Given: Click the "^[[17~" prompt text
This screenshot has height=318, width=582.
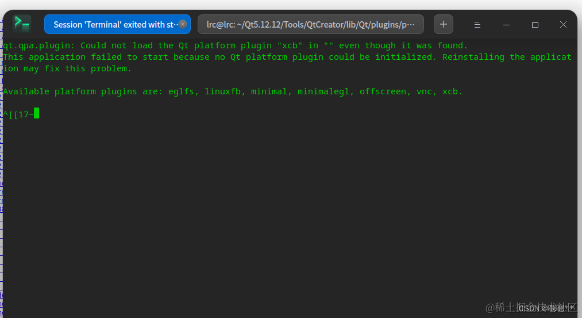Looking at the screenshot, I should click(18, 114).
